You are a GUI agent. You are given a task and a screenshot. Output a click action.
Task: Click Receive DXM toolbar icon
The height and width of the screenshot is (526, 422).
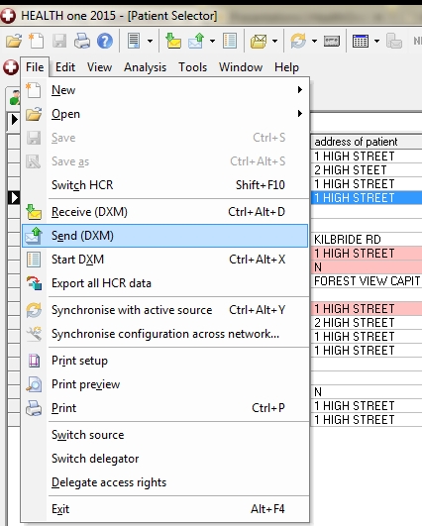click(173, 41)
